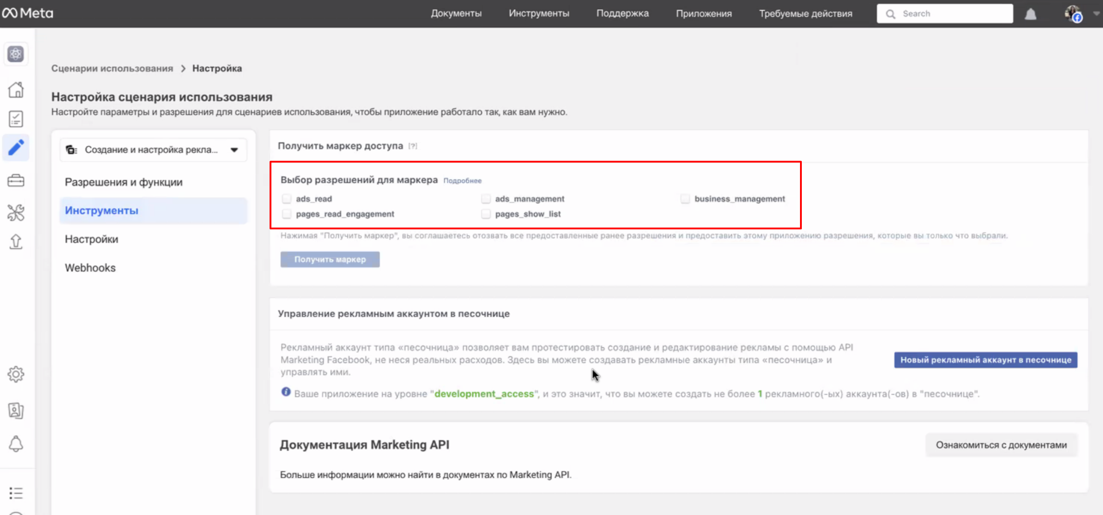Switch to Webhooks in side menu

[x=90, y=268]
